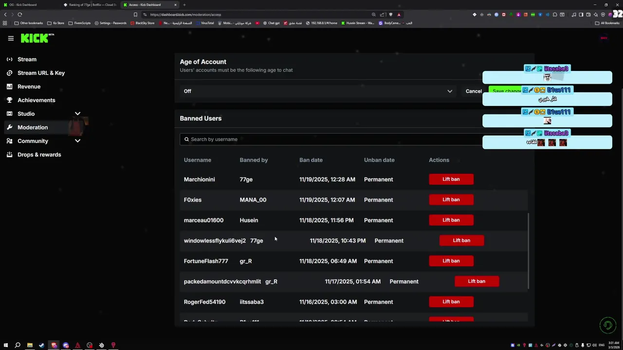Viewport: 623px width, 350px height.
Task: Go back with browser back arrow
Action: (5, 15)
